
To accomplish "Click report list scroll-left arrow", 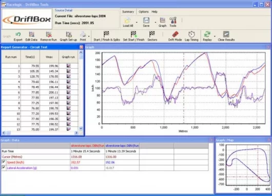I will (x=4, y=133).
